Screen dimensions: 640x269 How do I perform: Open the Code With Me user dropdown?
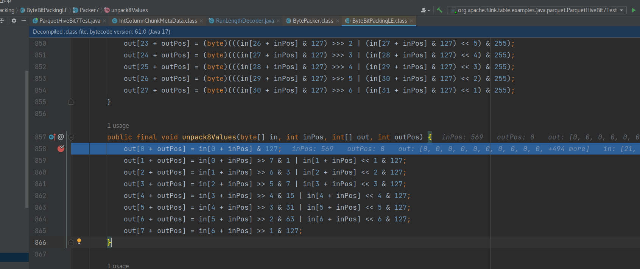pyautogui.click(x=425, y=10)
